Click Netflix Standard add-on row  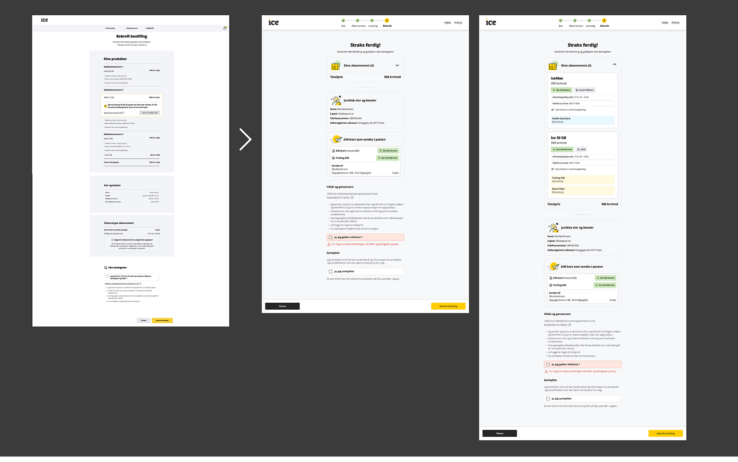[x=583, y=120]
